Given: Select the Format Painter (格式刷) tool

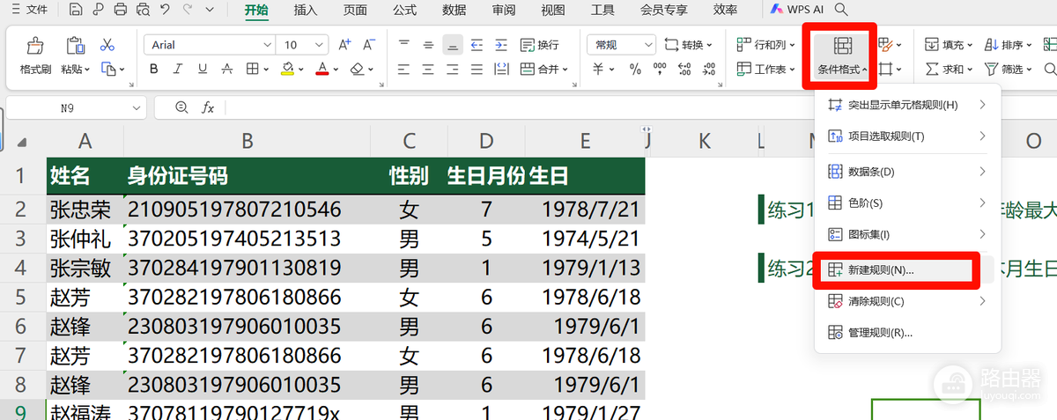Looking at the screenshot, I should point(35,55).
